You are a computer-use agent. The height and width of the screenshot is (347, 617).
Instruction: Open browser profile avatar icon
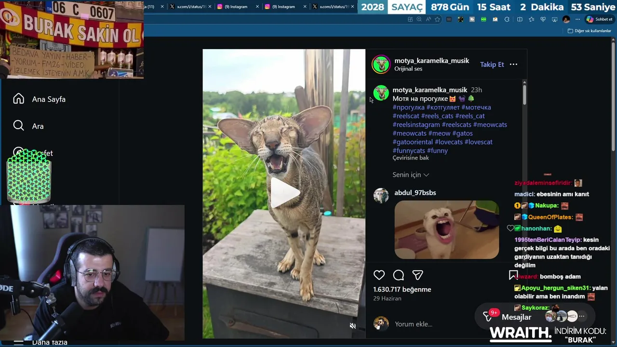566,19
